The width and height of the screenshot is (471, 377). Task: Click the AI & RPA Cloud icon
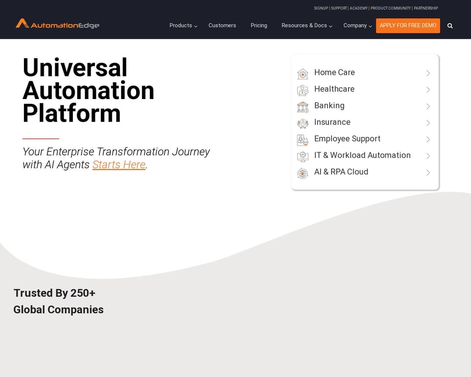303,172
